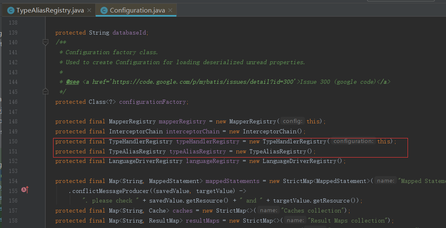The image size is (446, 228).
Task: Click the 'name:' hint on line 154
Action: point(386,180)
